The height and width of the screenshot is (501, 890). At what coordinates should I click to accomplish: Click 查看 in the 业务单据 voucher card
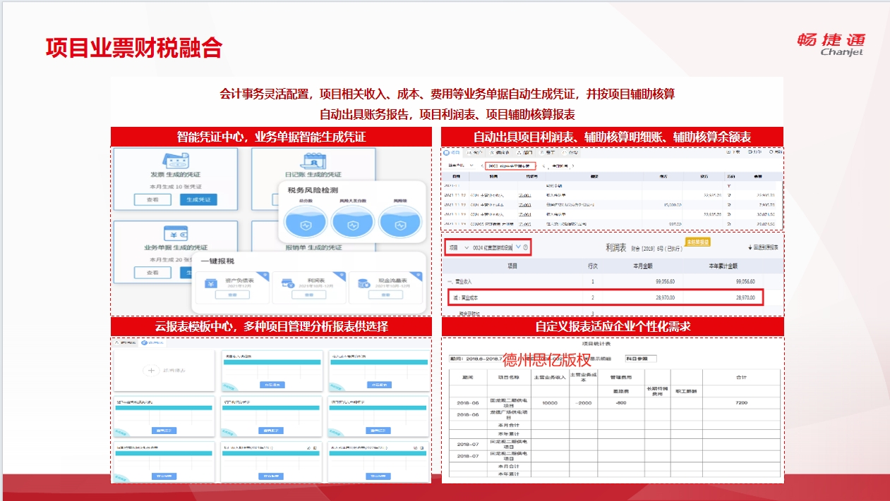[x=152, y=273]
